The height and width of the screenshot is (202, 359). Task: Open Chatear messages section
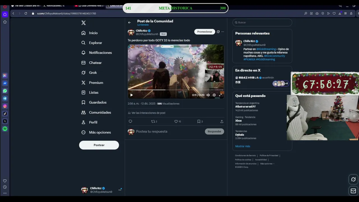click(x=91, y=63)
